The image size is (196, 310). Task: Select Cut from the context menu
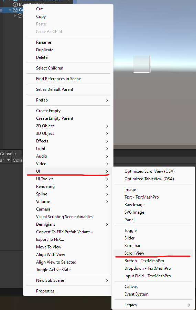pyautogui.click(x=68, y=9)
